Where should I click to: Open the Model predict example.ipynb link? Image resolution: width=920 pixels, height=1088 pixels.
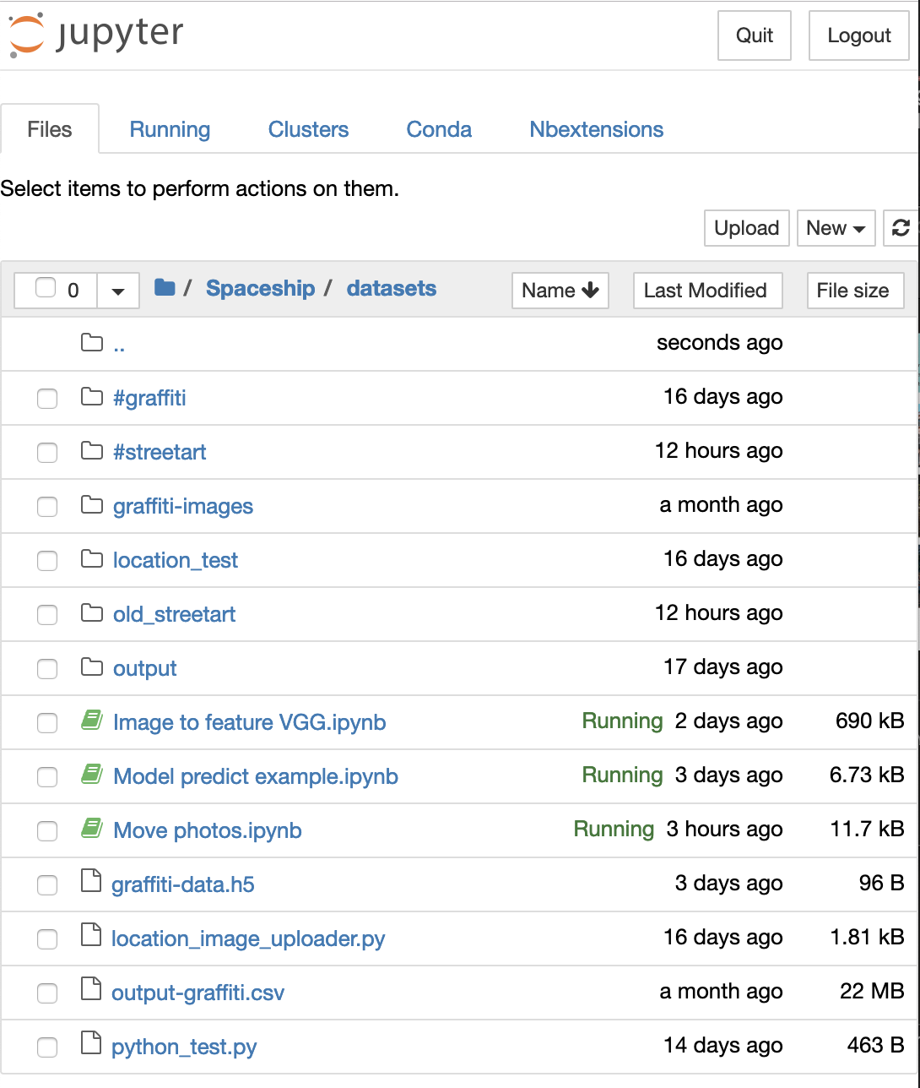(x=256, y=776)
